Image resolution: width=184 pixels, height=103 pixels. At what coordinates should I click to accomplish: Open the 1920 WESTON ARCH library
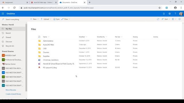click(x=12, y=68)
